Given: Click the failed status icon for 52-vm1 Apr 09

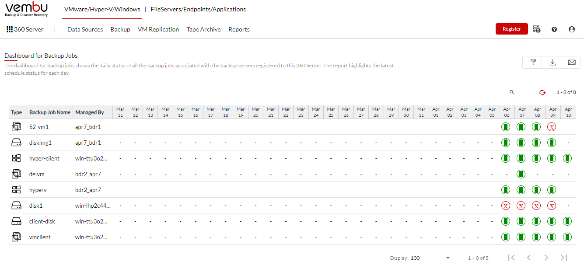Looking at the screenshot, I should tap(552, 127).
